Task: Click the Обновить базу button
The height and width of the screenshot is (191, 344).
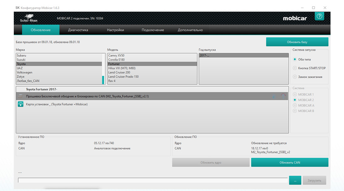Action: tap(297, 42)
